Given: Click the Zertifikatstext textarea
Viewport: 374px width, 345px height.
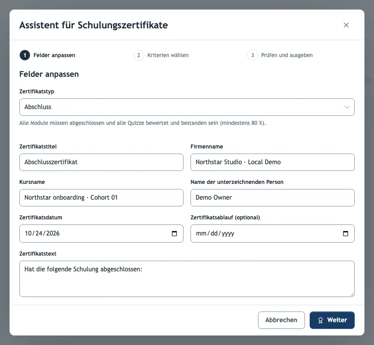Looking at the screenshot, I should 187,278.
